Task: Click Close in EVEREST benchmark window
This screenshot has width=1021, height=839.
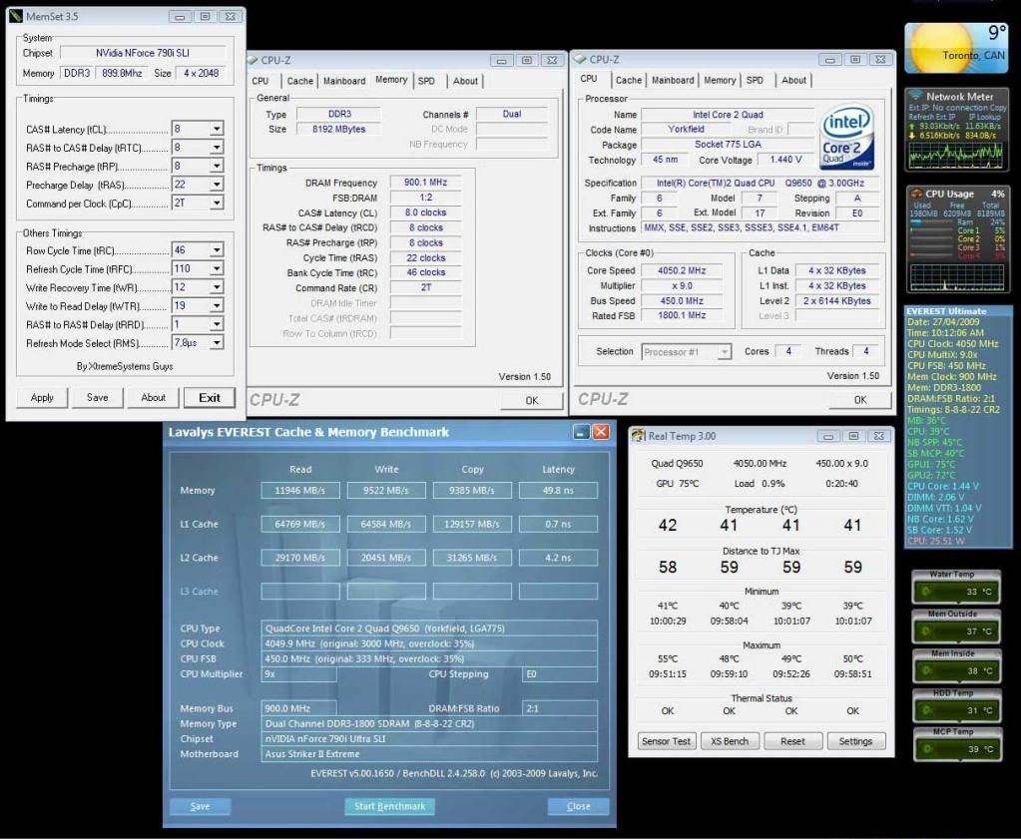Action: tap(578, 806)
